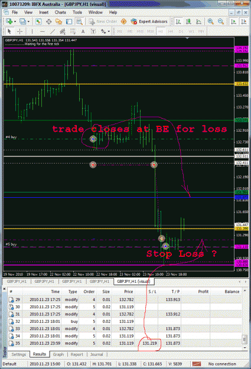Click the New Order button
Screen dimensions: 251x369
(x=103, y=22)
